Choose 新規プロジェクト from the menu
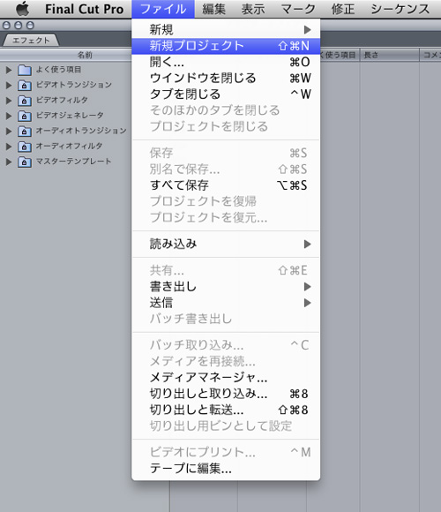Viewport: 441px width, 512px height. pyautogui.click(x=226, y=46)
